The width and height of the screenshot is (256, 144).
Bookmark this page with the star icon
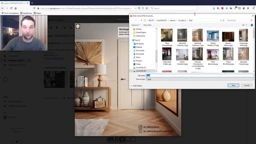(147, 8)
